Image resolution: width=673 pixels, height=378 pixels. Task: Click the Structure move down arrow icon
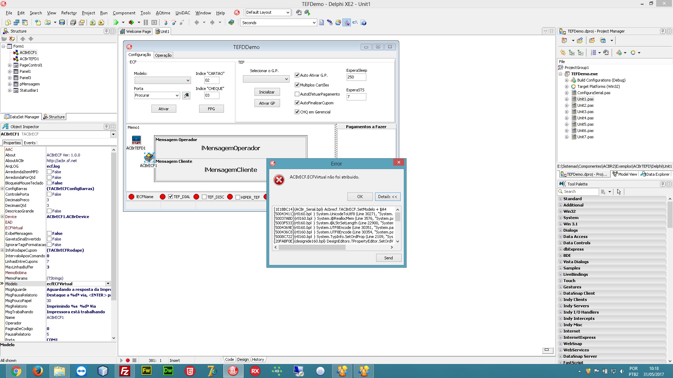pos(31,39)
